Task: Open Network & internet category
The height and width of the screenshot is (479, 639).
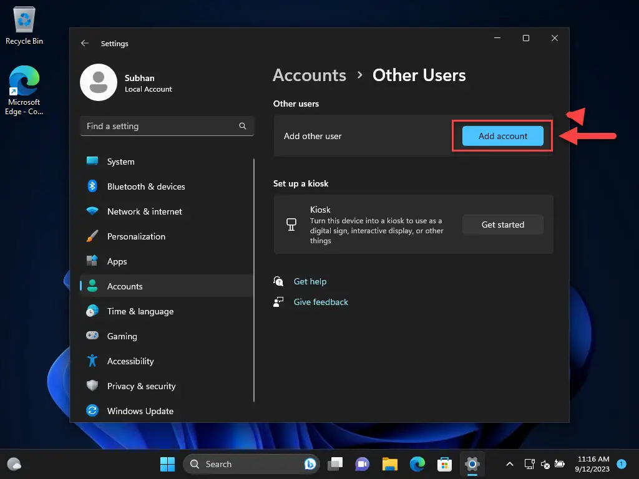Action: [x=167, y=211]
